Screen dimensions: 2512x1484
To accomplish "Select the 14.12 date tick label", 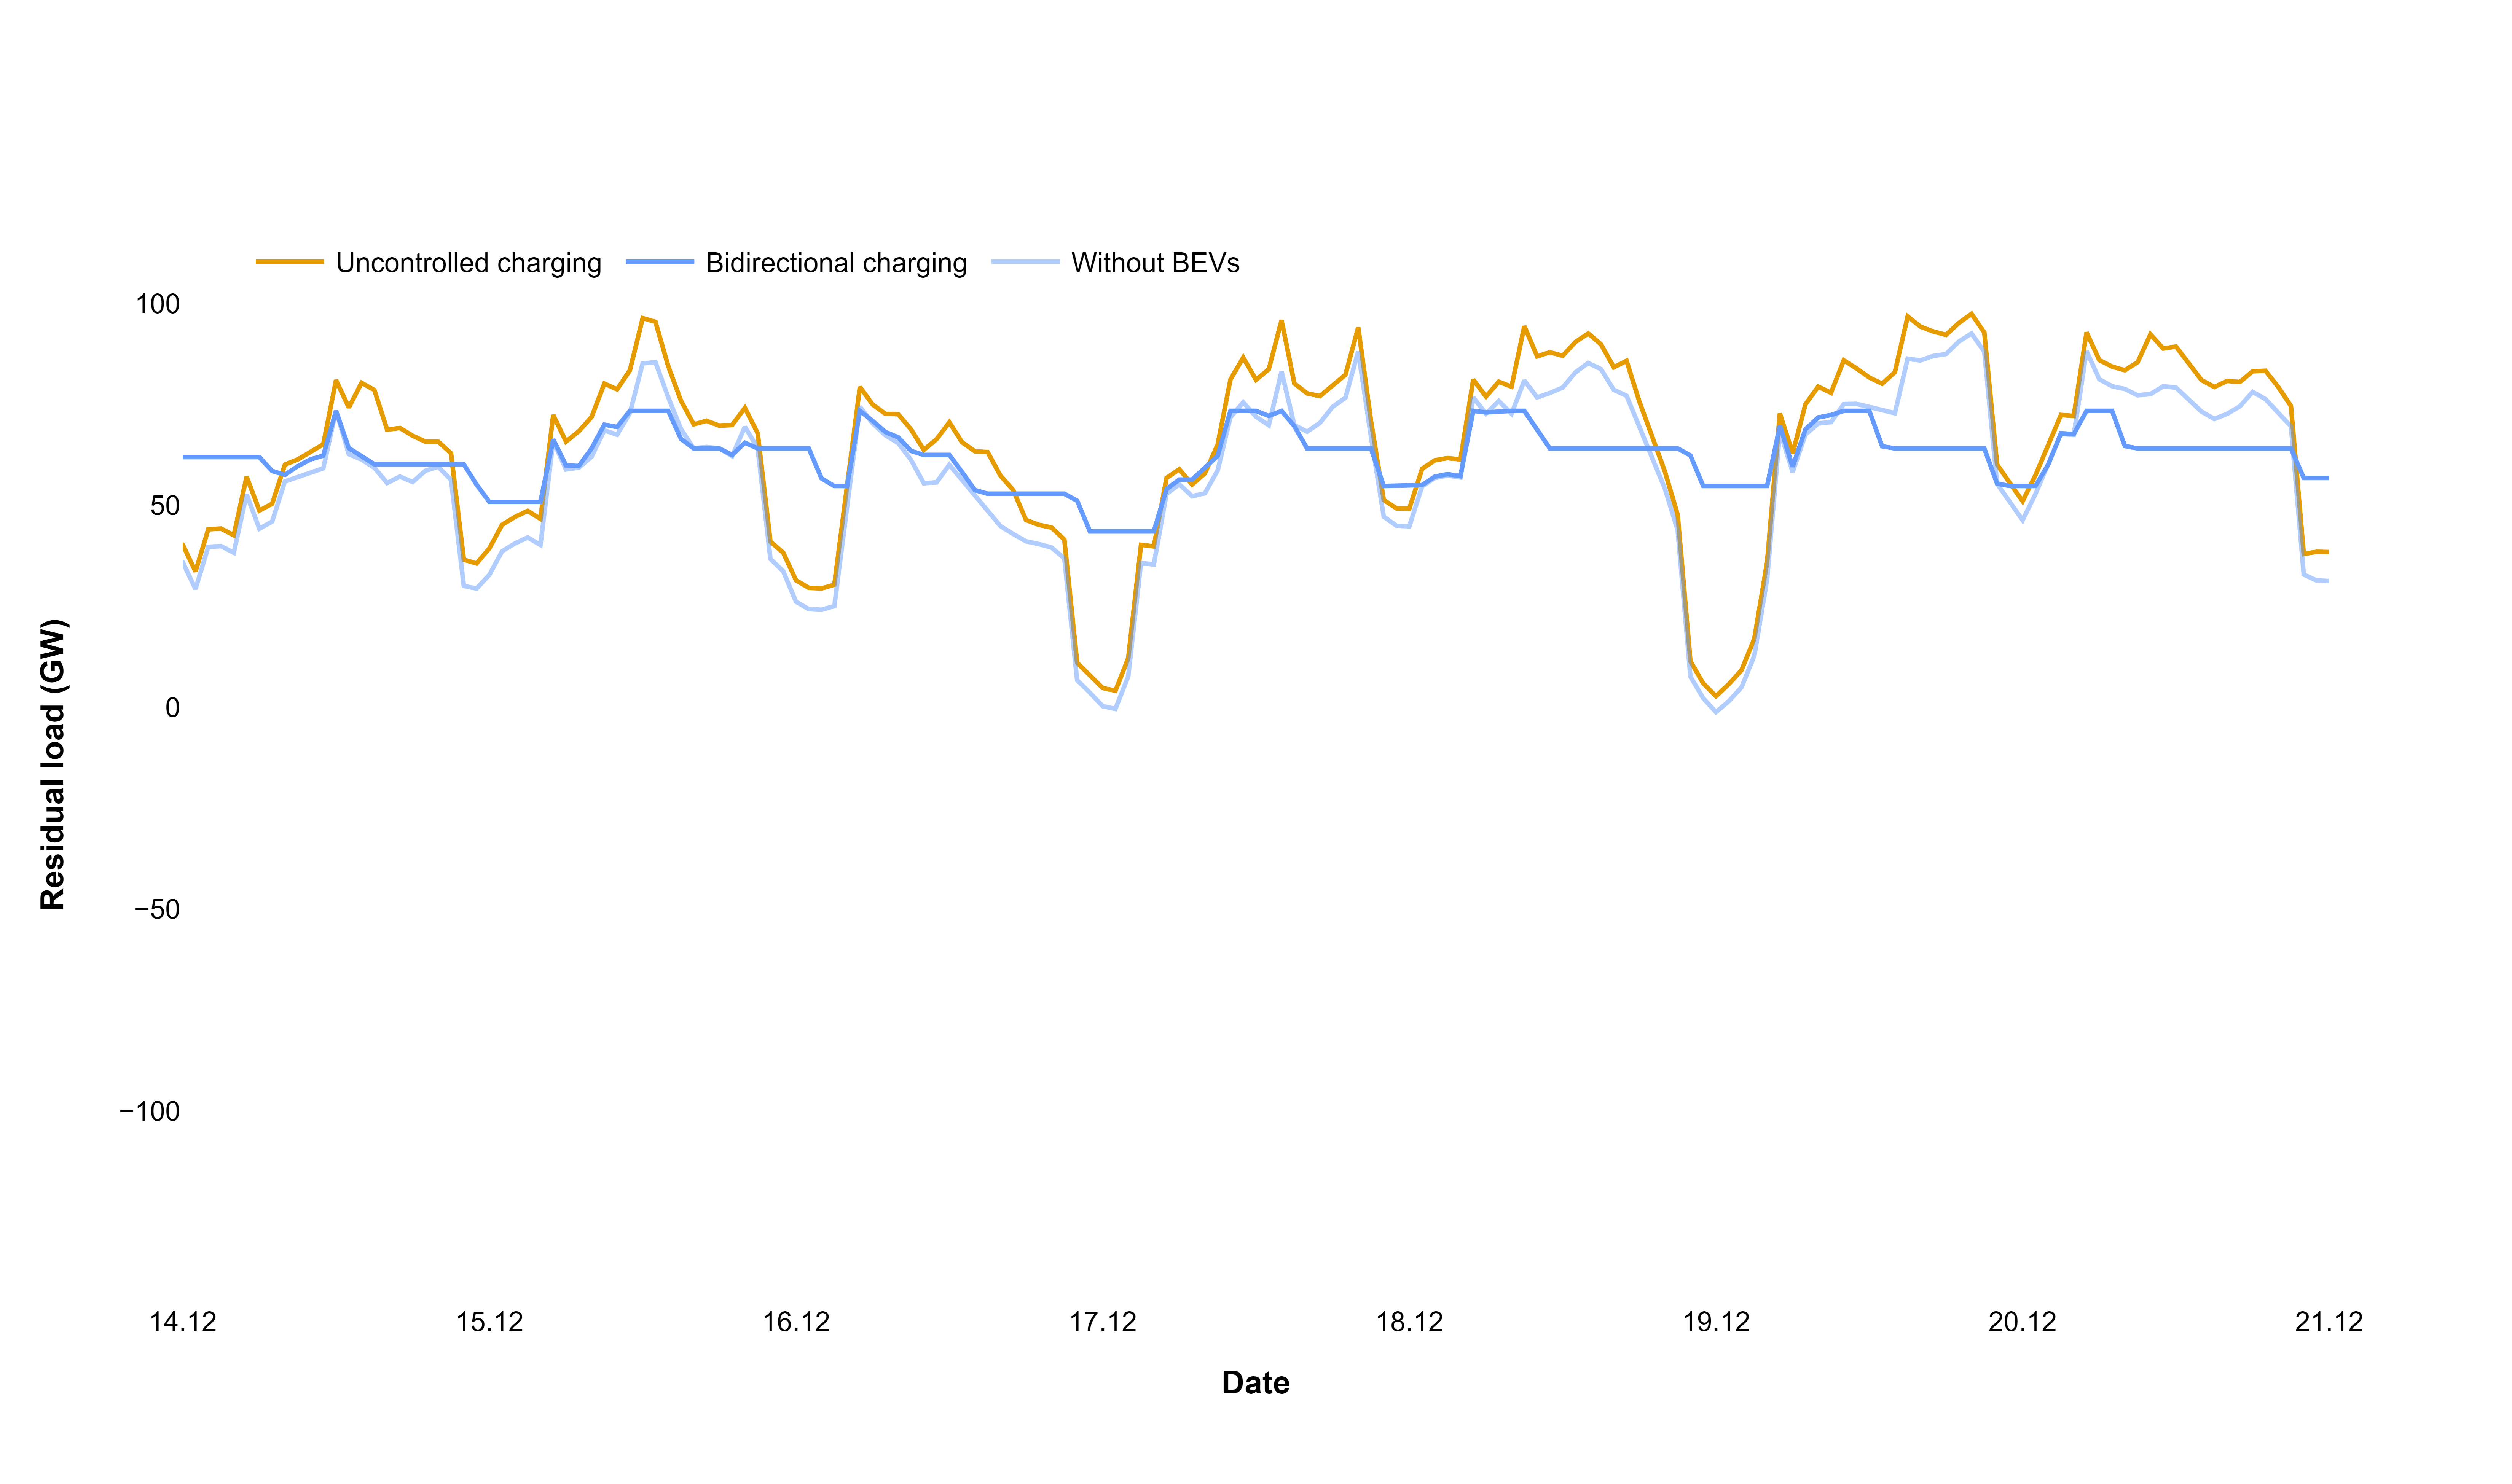I will click(183, 1322).
